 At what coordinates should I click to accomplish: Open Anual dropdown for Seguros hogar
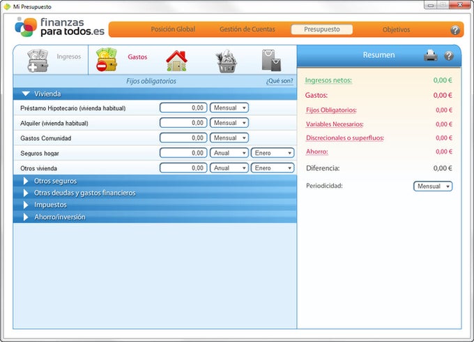point(229,153)
